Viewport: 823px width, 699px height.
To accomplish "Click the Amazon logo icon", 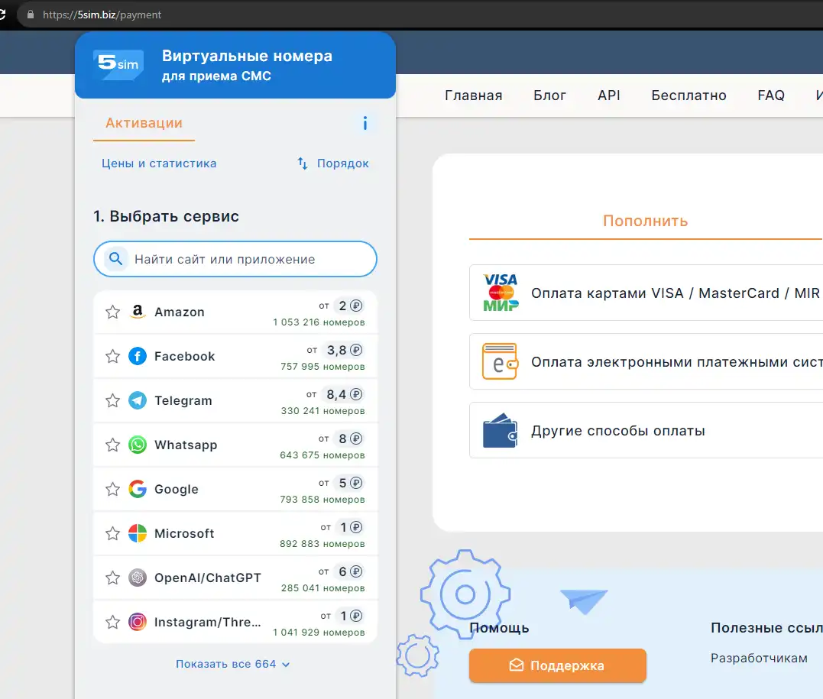I will coord(138,312).
